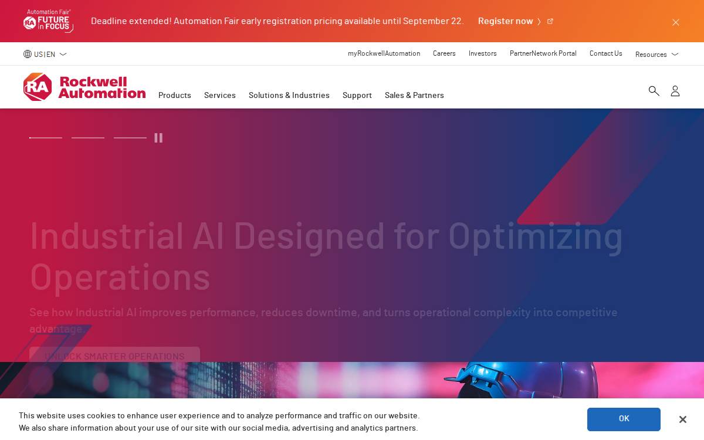
Task: Click the Register now link
Action: point(506,21)
